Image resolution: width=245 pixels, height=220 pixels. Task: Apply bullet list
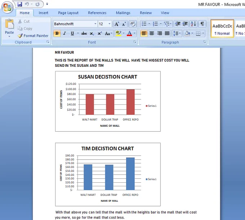(144, 24)
